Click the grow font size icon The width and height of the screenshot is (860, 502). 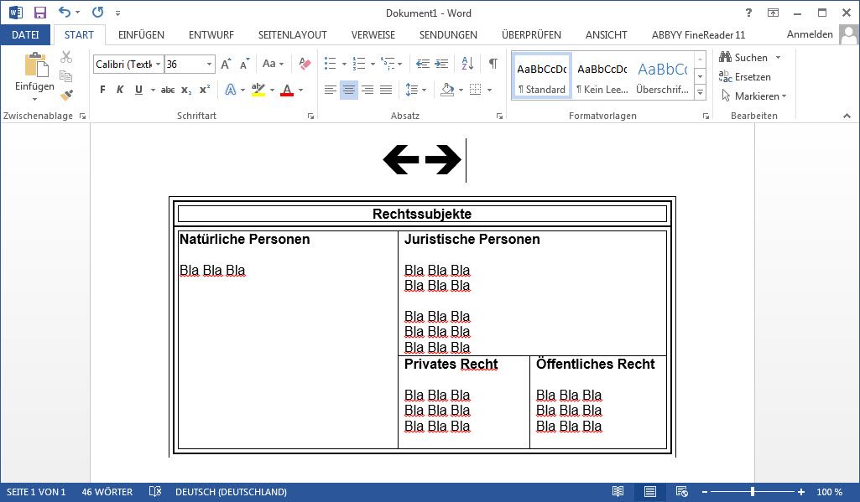(x=225, y=64)
